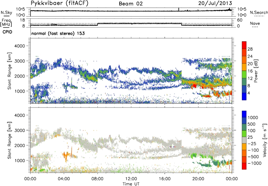The height and width of the screenshot is (186, 268).
Task: Click the 'CPID' label
Action: (x=7, y=32)
